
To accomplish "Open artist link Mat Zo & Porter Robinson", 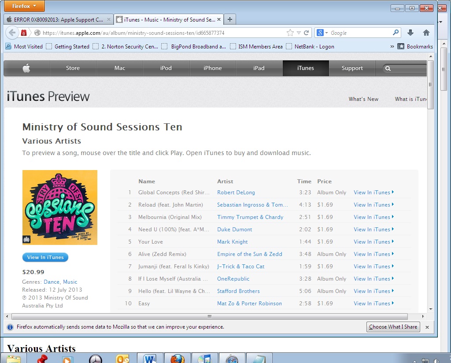I will point(249,304).
